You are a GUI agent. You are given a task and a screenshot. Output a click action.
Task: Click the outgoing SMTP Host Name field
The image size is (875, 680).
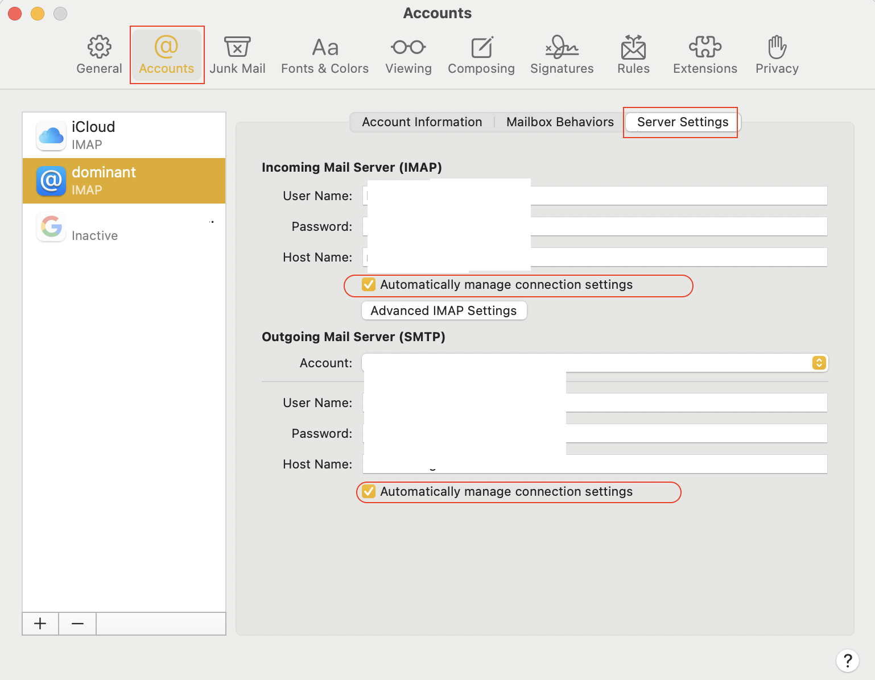[x=595, y=464]
